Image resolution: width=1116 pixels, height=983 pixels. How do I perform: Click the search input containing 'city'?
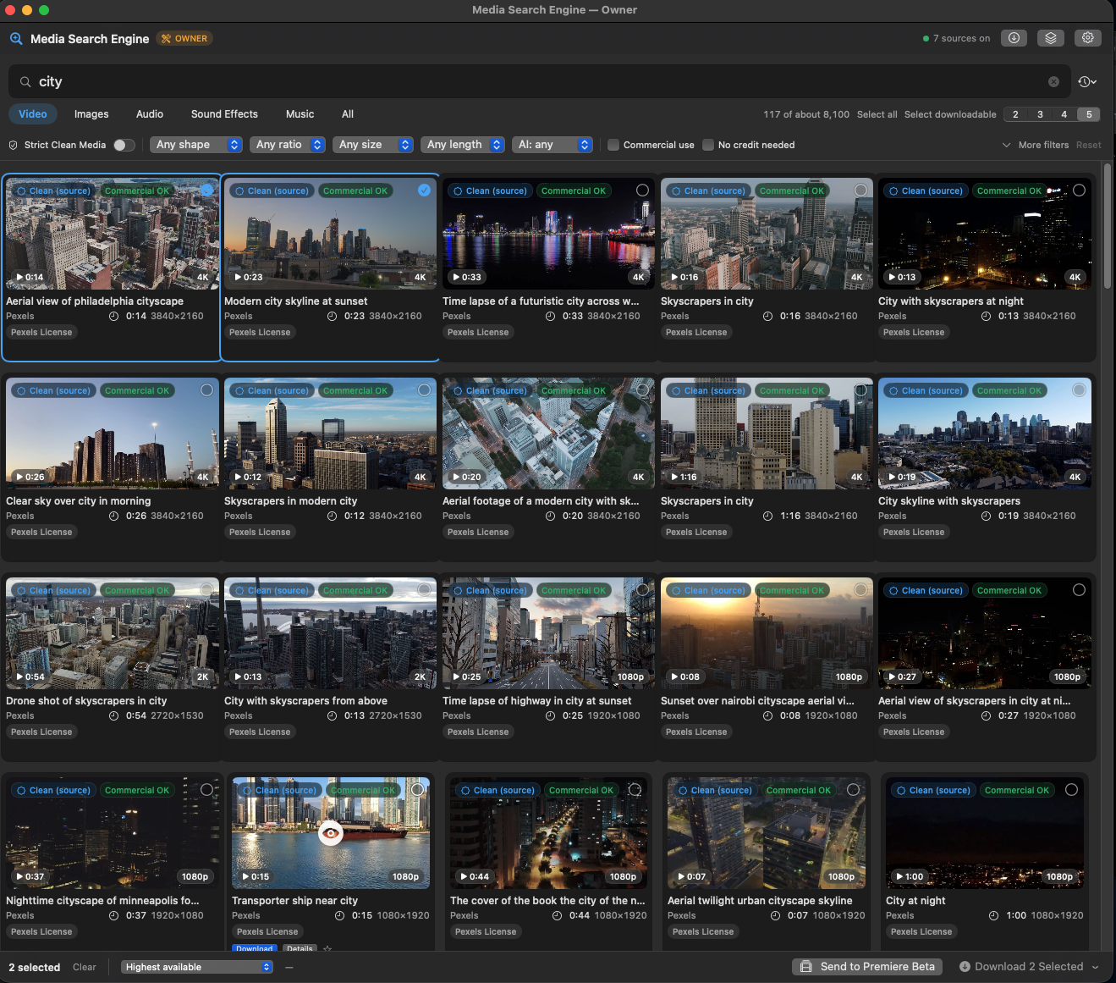click(x=539, y=82)
